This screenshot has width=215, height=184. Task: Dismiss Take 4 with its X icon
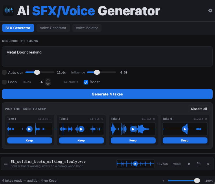pyautogui.click(x=206, y=119)
